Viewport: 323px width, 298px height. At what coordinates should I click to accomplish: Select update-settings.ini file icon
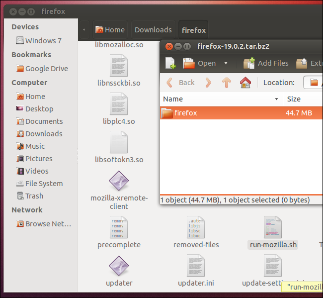[273, 266]
